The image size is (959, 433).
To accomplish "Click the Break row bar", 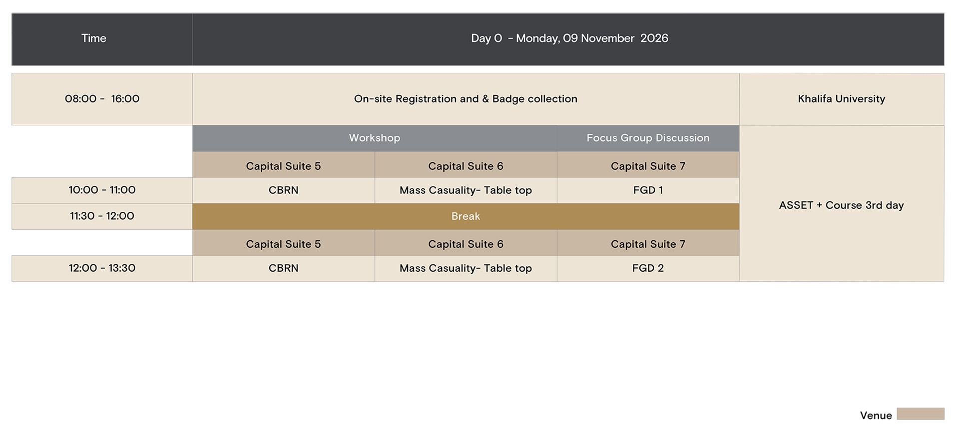I will (x=465, y=216).
